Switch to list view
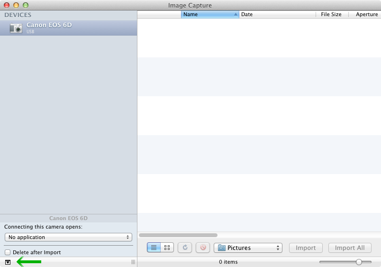Screen dimensions: 381x267 (x=154, y=248)
